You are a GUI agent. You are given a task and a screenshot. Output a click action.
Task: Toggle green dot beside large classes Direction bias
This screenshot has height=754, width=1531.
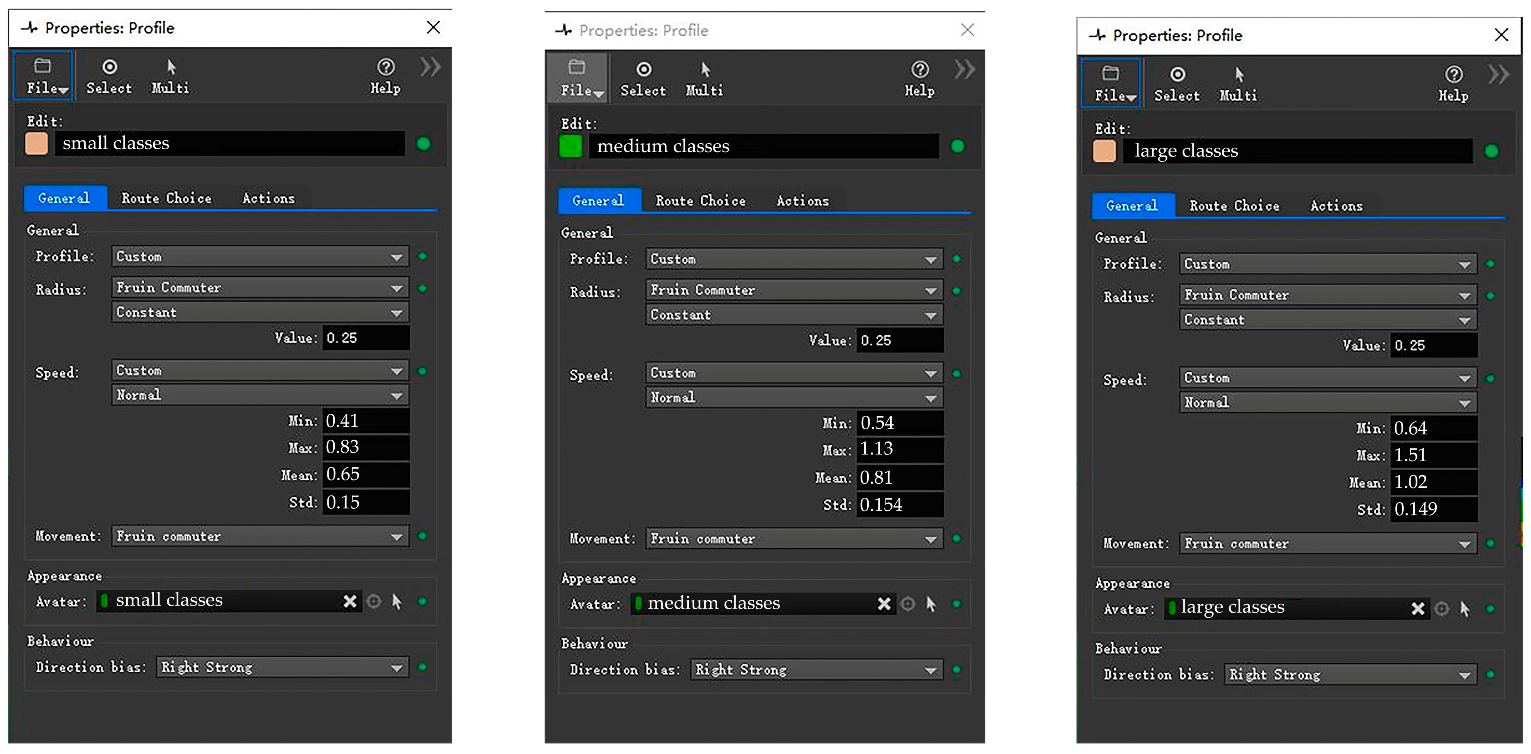click(1490, 674)
